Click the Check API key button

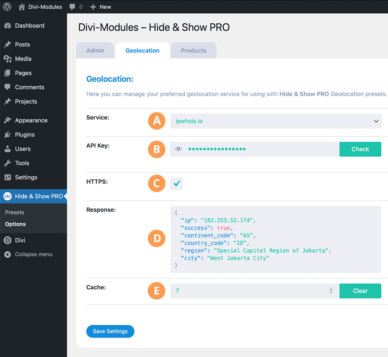point(360,149)
